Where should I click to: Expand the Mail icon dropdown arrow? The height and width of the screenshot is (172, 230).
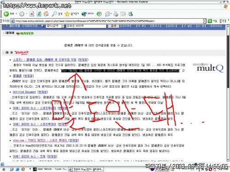click(x=111, y=14)
